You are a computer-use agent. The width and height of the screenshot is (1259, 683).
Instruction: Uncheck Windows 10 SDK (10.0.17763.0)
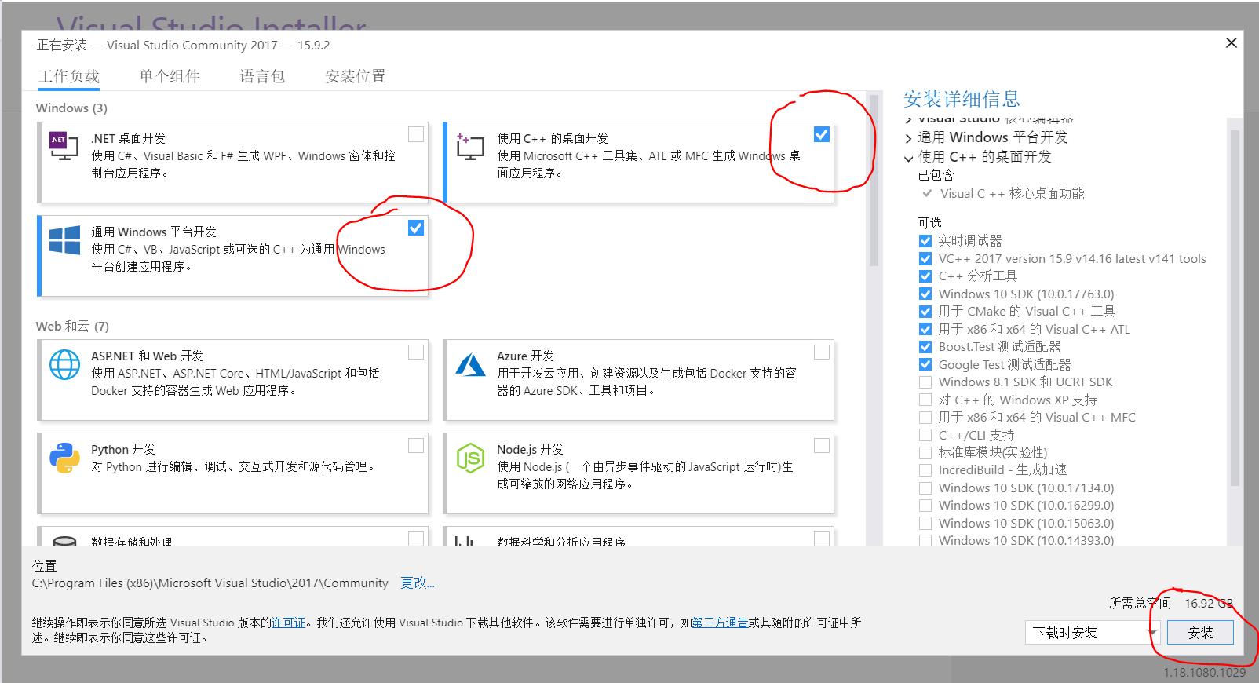[925, 294]
